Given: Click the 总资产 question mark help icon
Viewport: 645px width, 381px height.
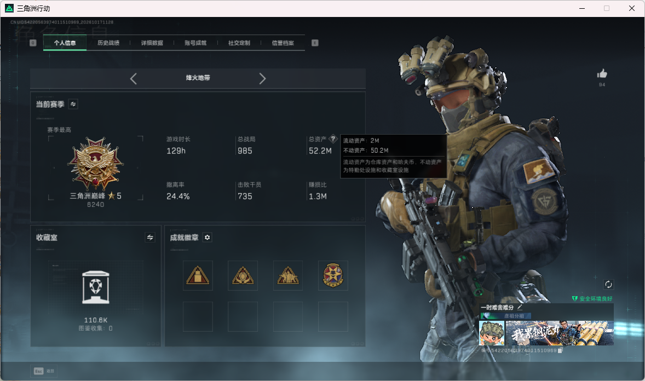Looking at the screenshot, I should click(333, 139).
